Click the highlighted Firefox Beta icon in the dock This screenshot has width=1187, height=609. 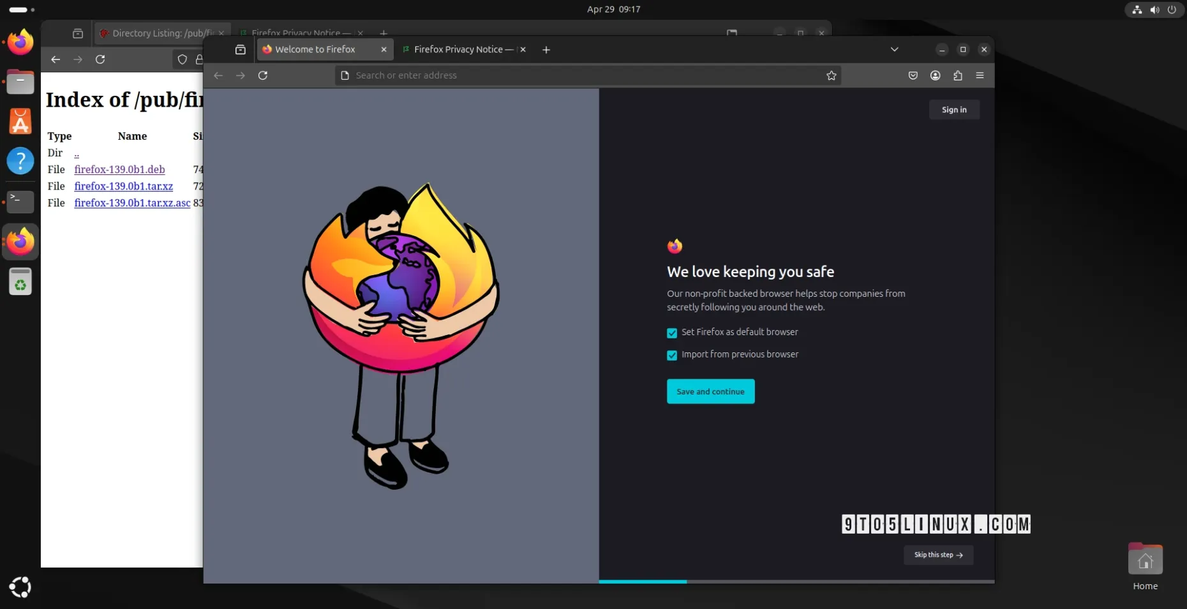20,241
